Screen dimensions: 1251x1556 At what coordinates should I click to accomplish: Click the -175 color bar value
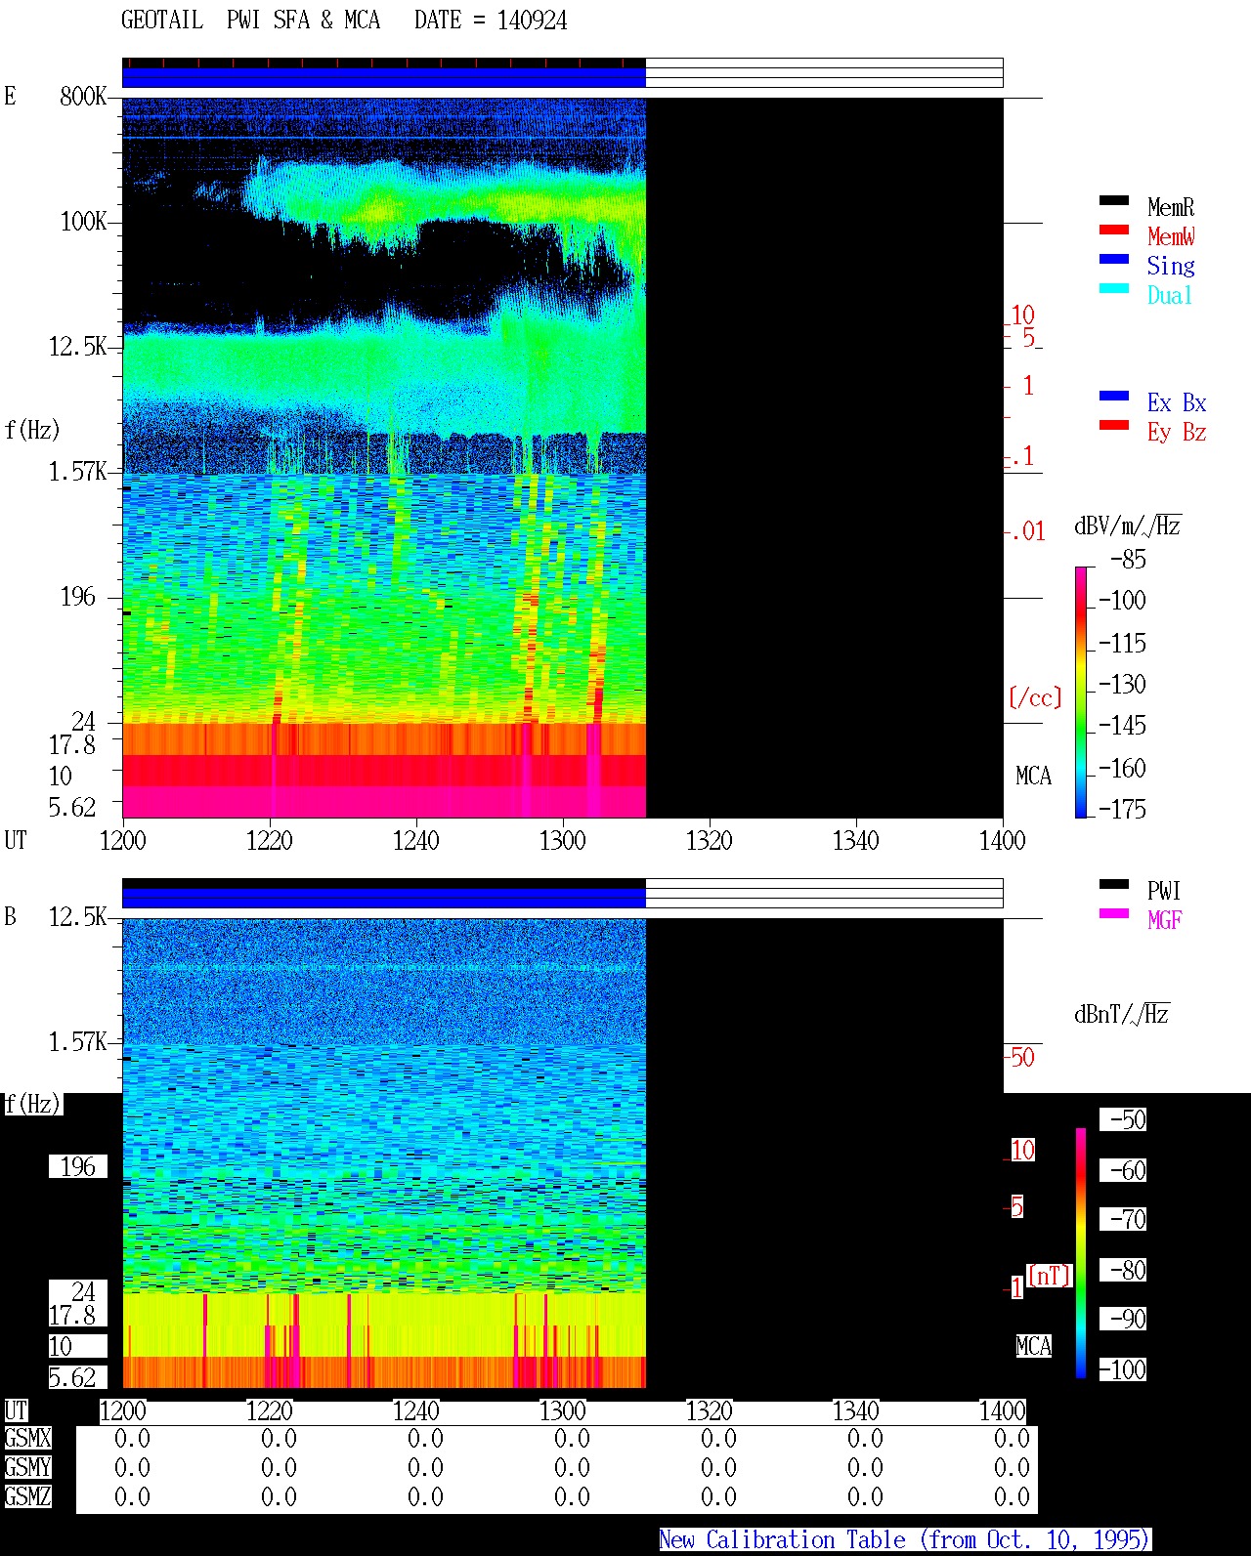point(1122,809)
